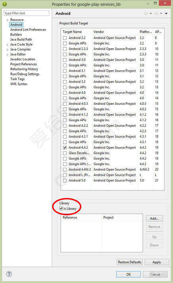
Task: Check the Android 5.0 target checkbox
Action: [x=65, y=181]
